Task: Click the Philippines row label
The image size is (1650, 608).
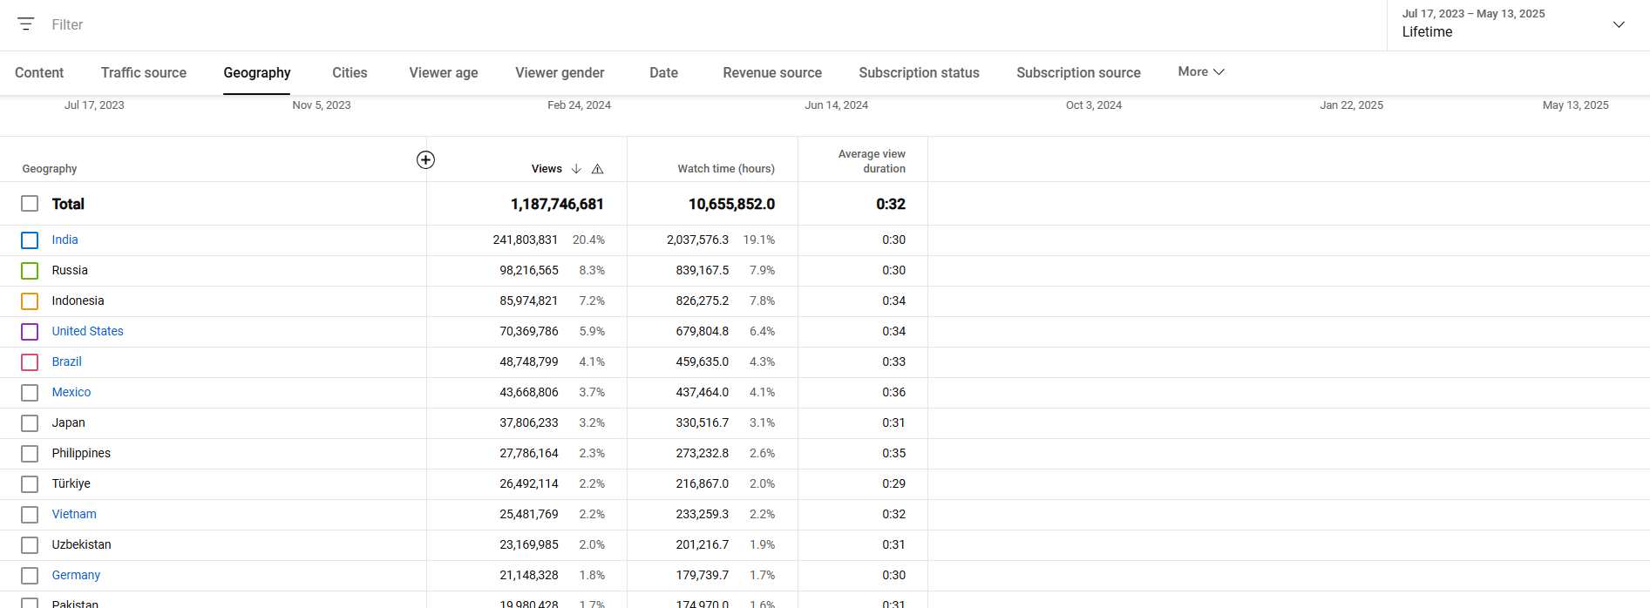Action: 81,453
